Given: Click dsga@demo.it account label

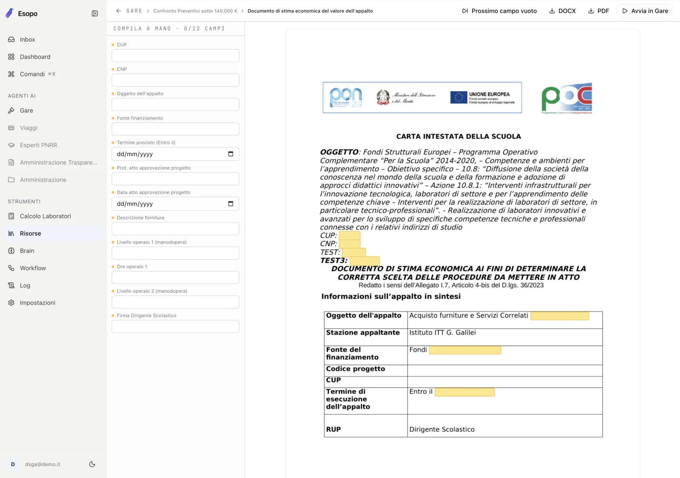Looking at the screenshot, I should tap(42, 464).
